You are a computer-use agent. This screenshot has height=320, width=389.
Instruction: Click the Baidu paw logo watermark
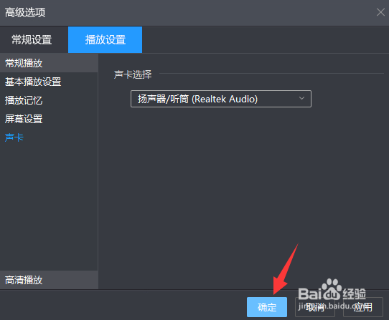coord(332,289)
